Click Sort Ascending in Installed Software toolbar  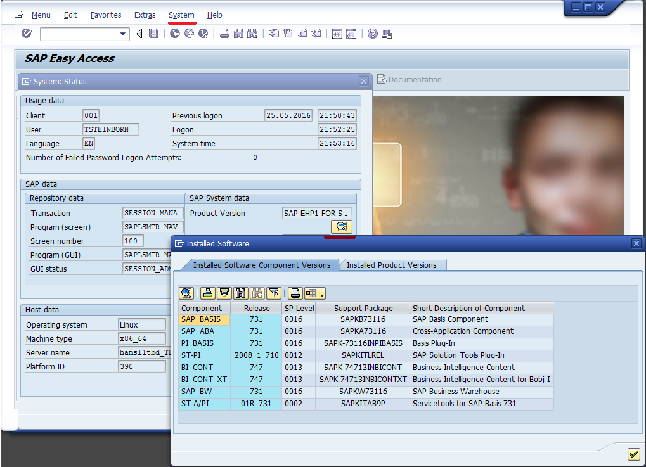(207, 293)
